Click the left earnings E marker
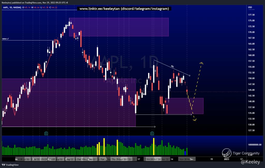This screenshot has height=168, width=265. pyautogui.click(x=46, y=133)
